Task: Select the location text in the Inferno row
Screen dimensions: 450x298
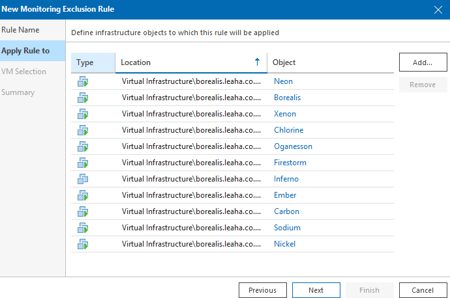Action: coord(191,179)
